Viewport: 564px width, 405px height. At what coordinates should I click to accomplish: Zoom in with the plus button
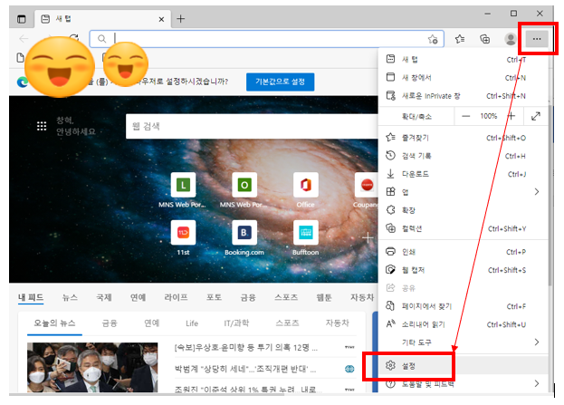click(511, 116)
